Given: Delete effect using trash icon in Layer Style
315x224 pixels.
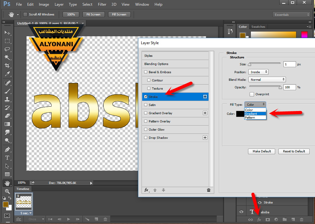Looking at the screenshot, I should click(x=209, y=190).
